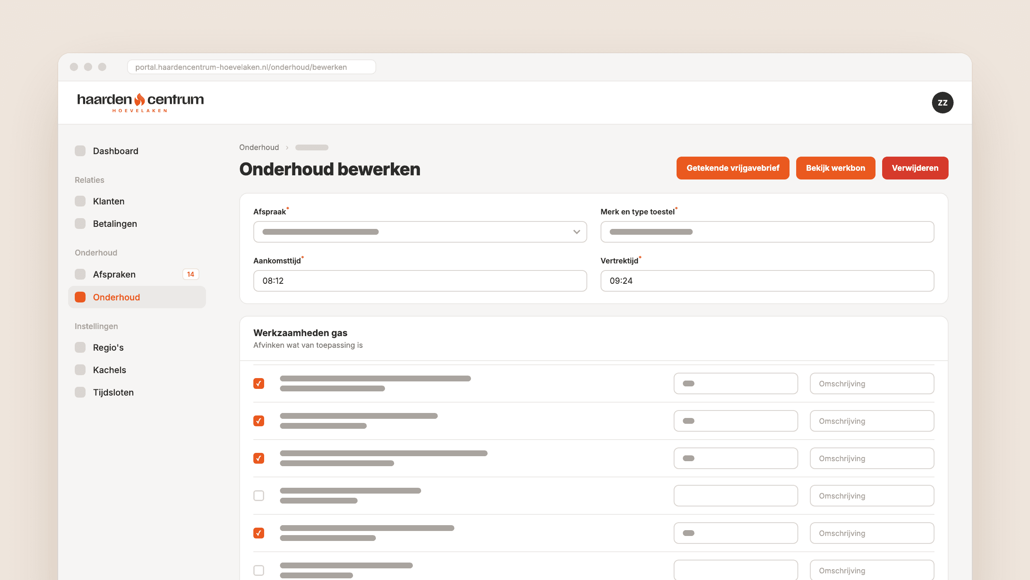Open Betalingen in the sidebar
This screenshot has width=1030, height=580.
pyautogui.click(x=137, y=224)
